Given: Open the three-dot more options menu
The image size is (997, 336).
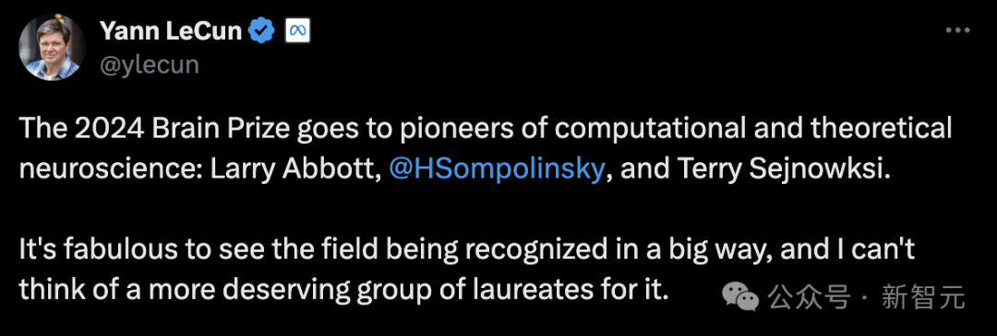Looking at the screenshot, I should point(956,29).
